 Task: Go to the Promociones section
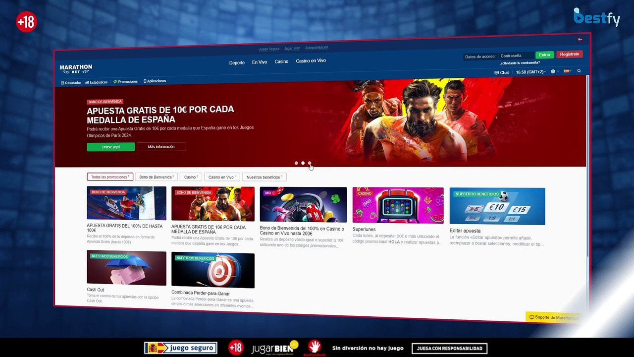click(x=125, y=82)
